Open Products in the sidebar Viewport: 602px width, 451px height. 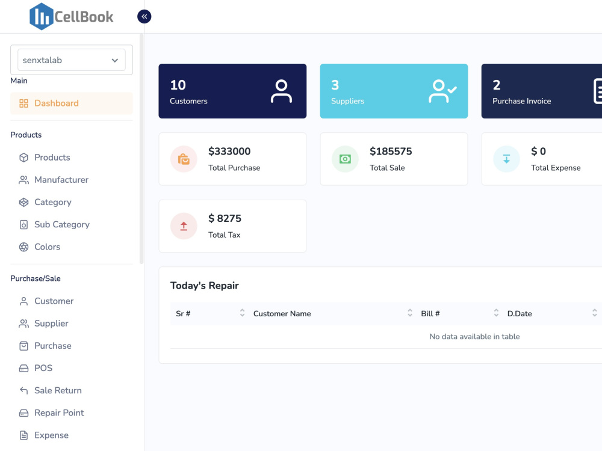point(52,157)
